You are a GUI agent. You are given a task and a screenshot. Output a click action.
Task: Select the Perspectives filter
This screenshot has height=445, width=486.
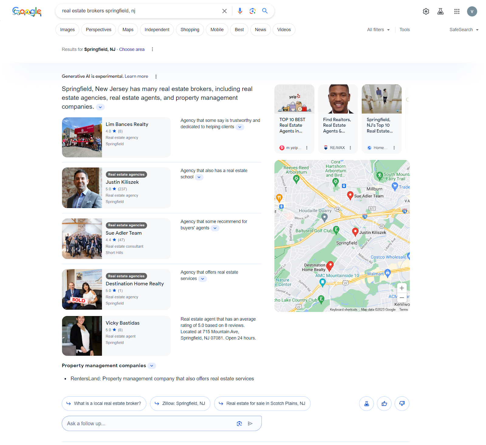pos(99,30)
